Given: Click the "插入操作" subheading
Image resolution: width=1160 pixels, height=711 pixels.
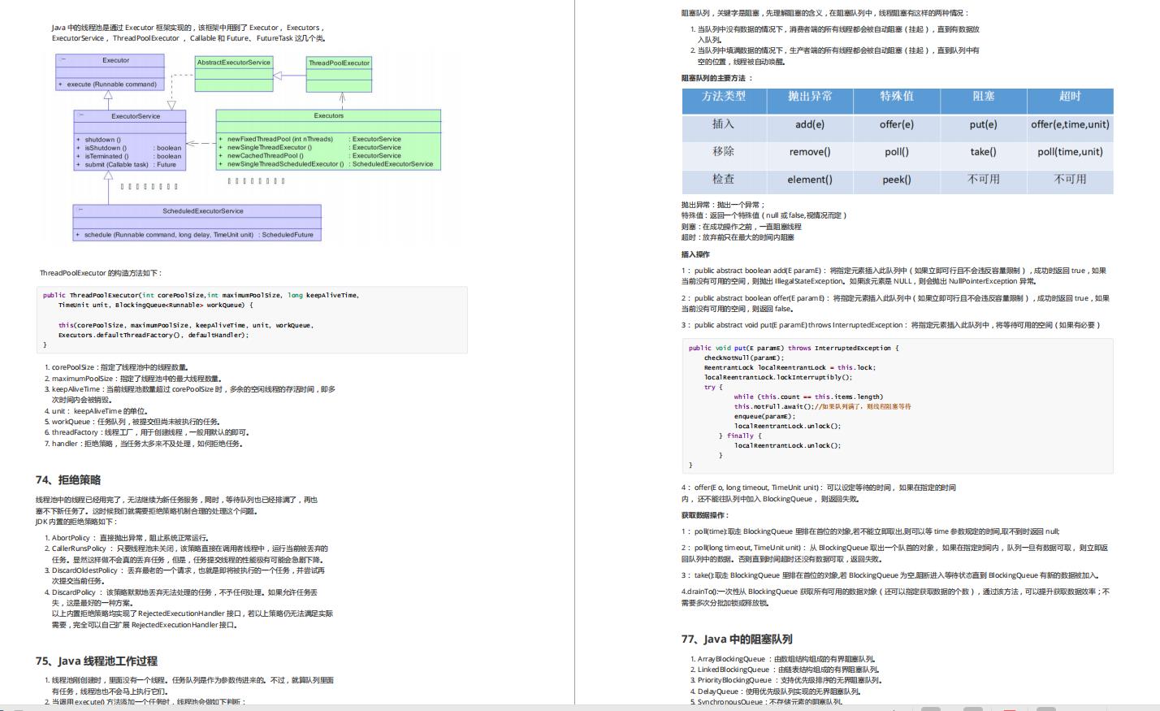Looking at the screenshot, I should point(695,254).
